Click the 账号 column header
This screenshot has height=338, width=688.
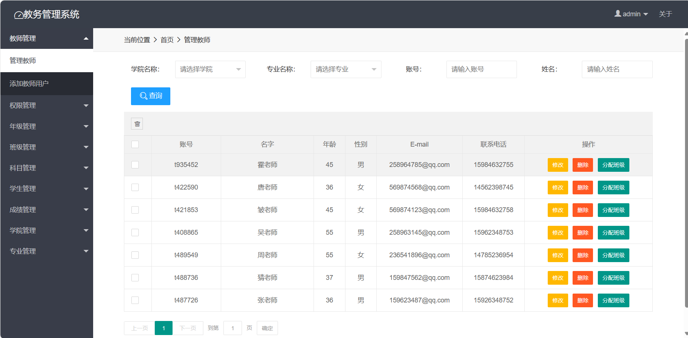point(186,144)
